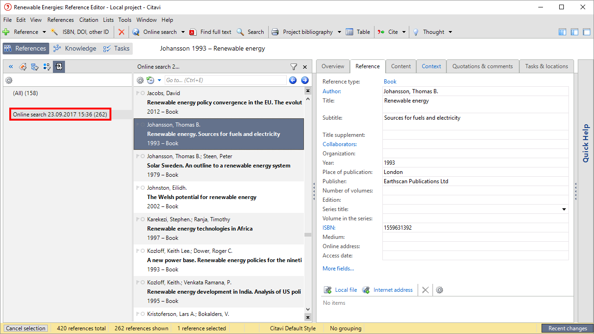Expand the Project bibliography dropdown arrow
Viewport: 594px width, 334px height.
(339, 32)
